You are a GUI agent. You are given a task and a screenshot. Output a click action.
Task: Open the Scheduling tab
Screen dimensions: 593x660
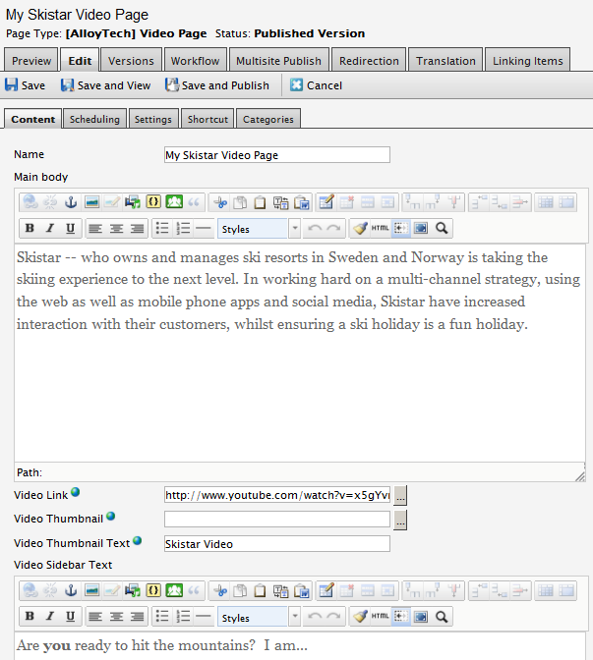tap(94, 119)
